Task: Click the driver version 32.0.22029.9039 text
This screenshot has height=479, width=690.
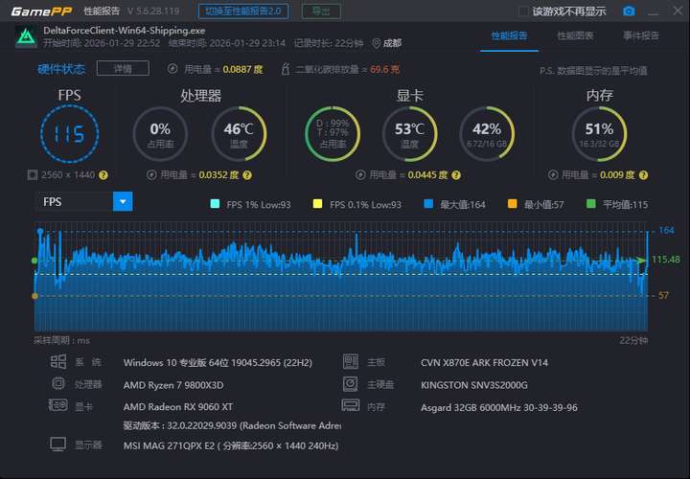Action: pos(232,425)
